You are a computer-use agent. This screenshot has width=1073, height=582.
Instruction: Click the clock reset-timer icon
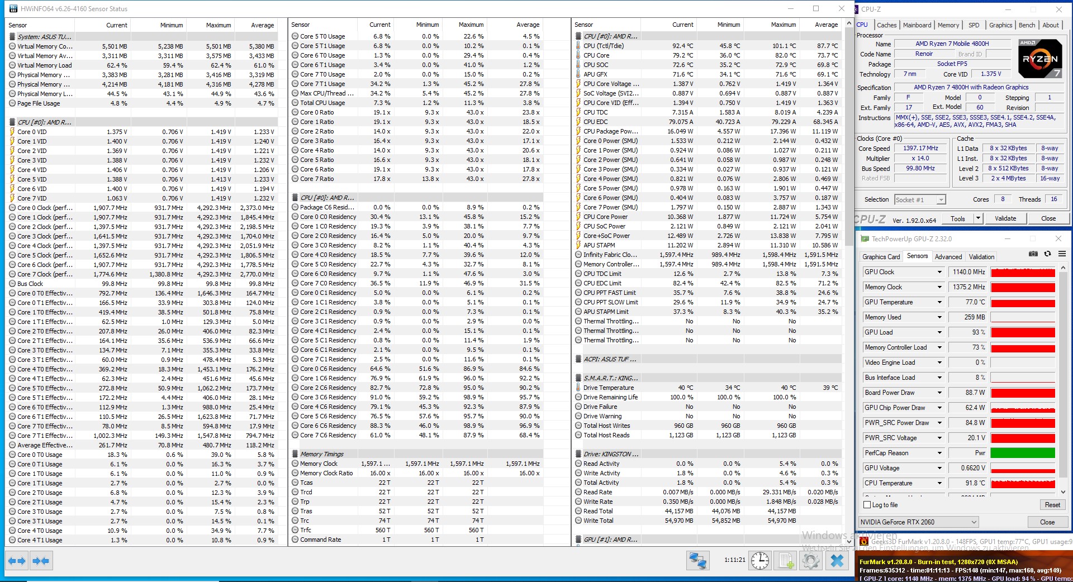pos(760,561)
